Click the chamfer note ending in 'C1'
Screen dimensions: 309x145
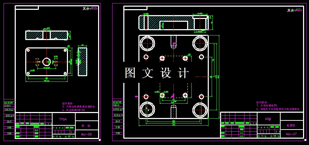coord(267,106)
